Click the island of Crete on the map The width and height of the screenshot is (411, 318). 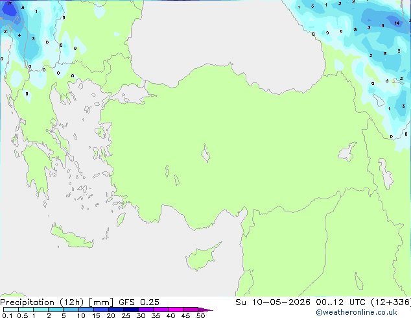(x=72, y=237)
